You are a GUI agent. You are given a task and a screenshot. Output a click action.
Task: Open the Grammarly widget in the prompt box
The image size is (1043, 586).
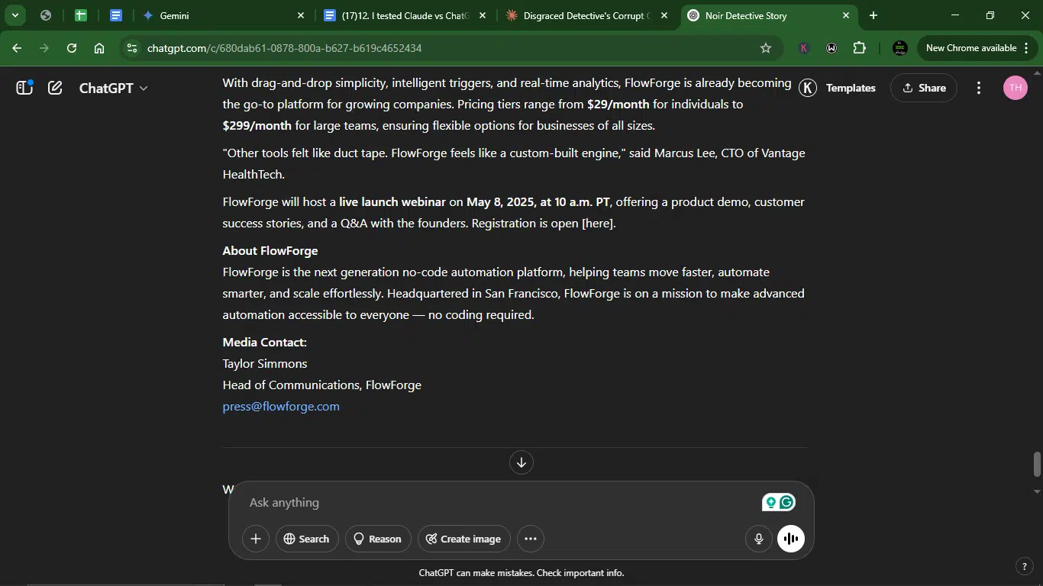[779, 502]
